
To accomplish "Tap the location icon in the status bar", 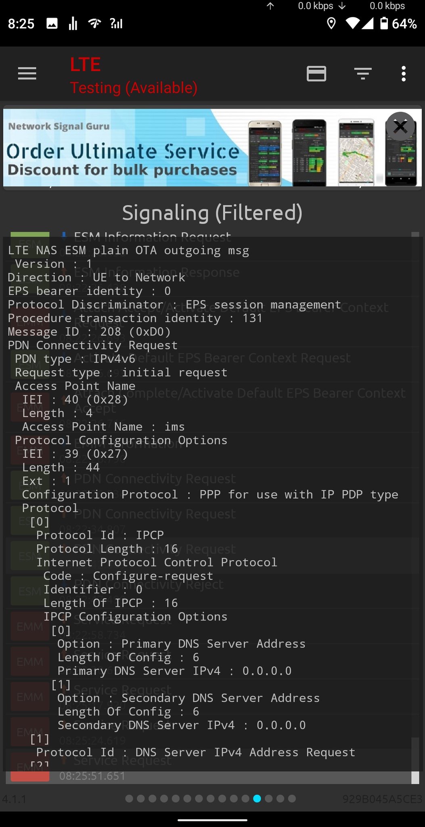I will [331, 24].
